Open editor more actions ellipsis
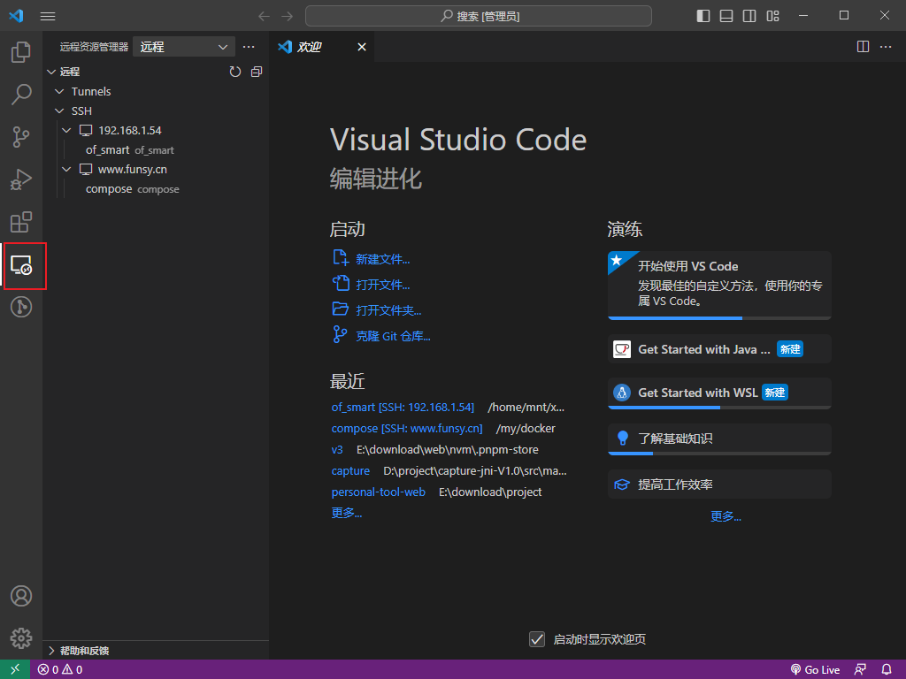This screenshot has height=679, width=906. tap(885, 47)
